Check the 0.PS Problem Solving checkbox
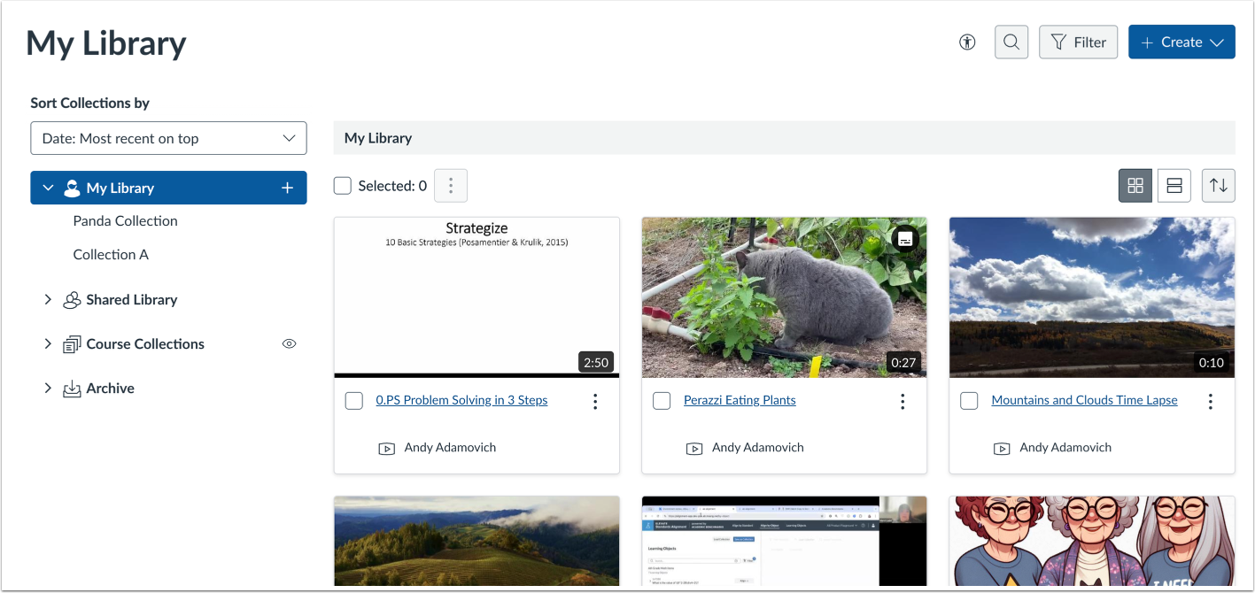1255x593 pixels. [x=354, y=401]
